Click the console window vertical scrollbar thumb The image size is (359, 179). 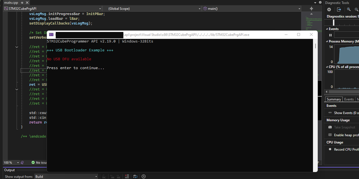coord(315,46)
